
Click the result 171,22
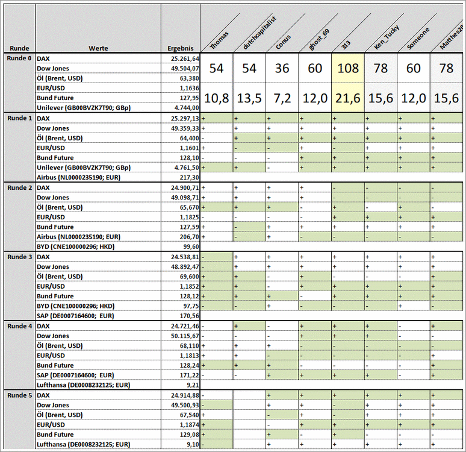tap(189, 375)
